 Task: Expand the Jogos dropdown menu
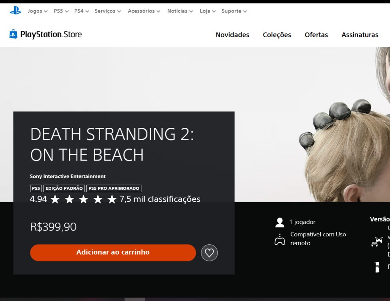(38, 11)
